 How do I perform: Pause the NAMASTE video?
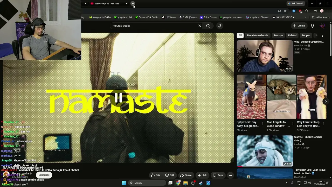tap(119, 98)
